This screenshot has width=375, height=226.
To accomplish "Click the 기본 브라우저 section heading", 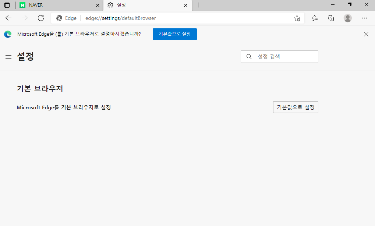I will click(x=40, y=89).
